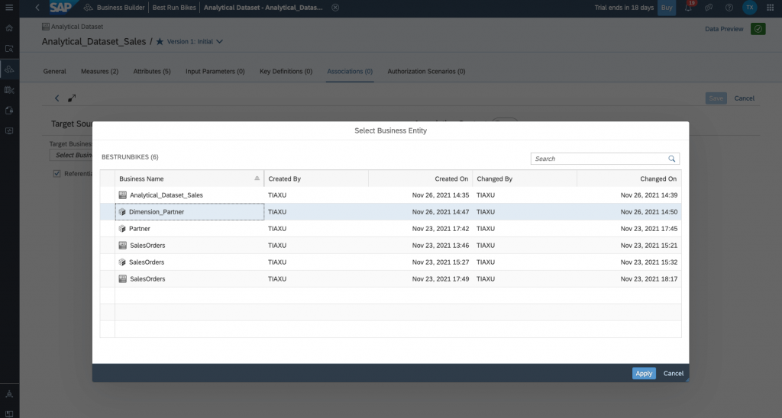
Task: Click Cancel next to Save
Action: point(744,98)
